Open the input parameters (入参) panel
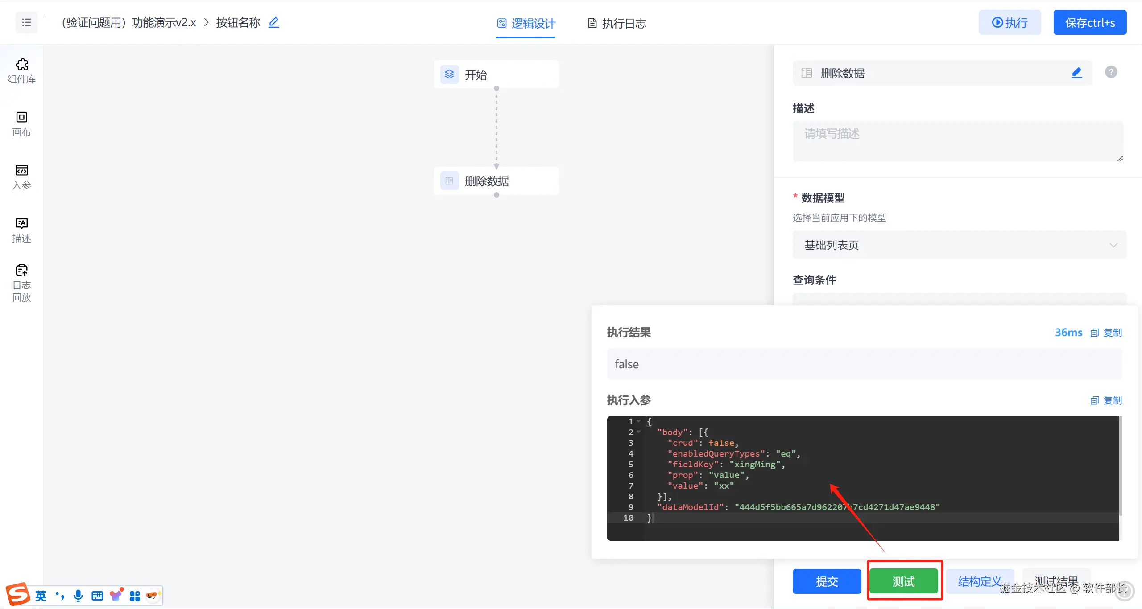Screen dimensions: 1142x609 click(21, 177)
